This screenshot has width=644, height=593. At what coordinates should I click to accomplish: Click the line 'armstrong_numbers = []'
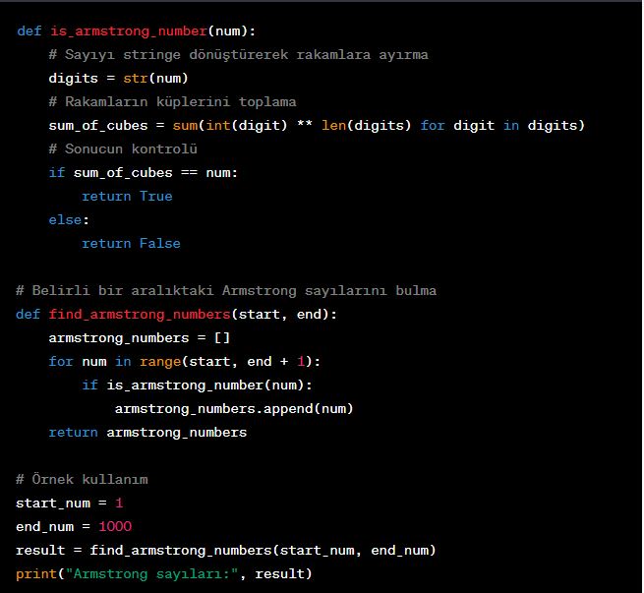(140, 338)
